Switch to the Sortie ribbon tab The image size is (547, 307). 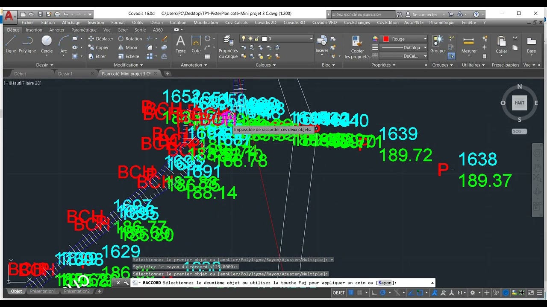[140, 30]
